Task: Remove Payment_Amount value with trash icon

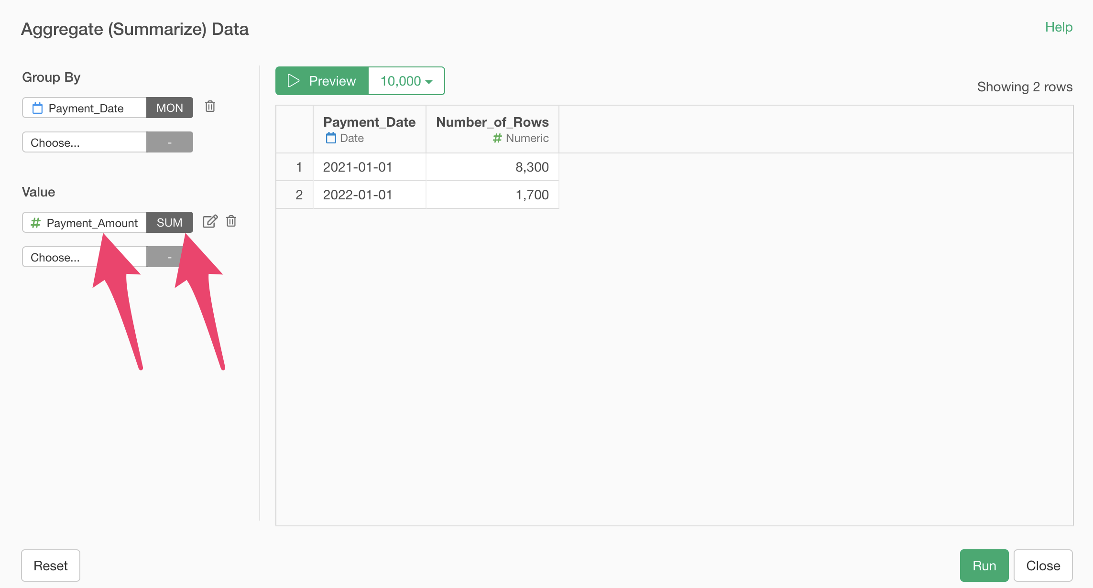Action: (231, 221)
